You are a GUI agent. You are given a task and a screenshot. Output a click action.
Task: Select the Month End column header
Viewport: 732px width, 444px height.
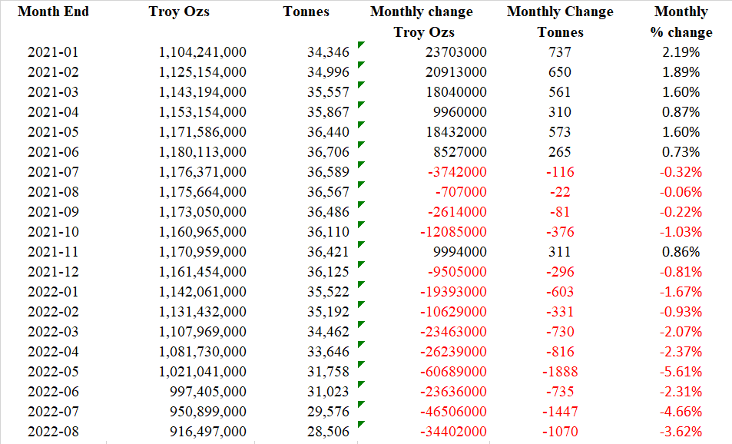click(x=53, y=12)
